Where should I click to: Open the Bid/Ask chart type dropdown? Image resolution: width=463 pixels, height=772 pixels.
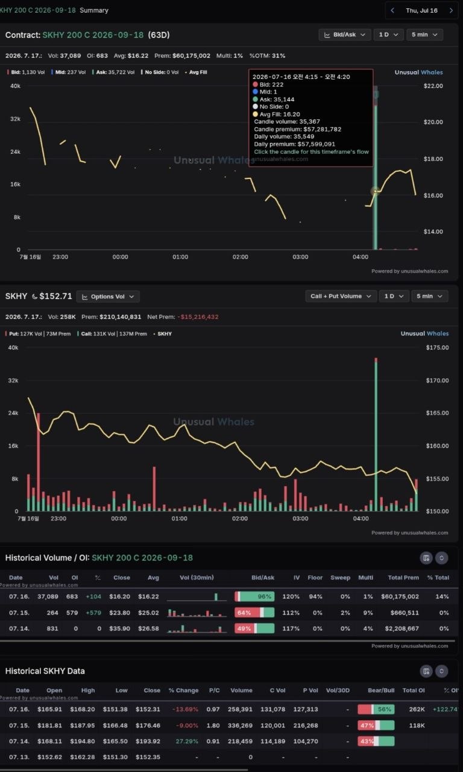[344, 34]
